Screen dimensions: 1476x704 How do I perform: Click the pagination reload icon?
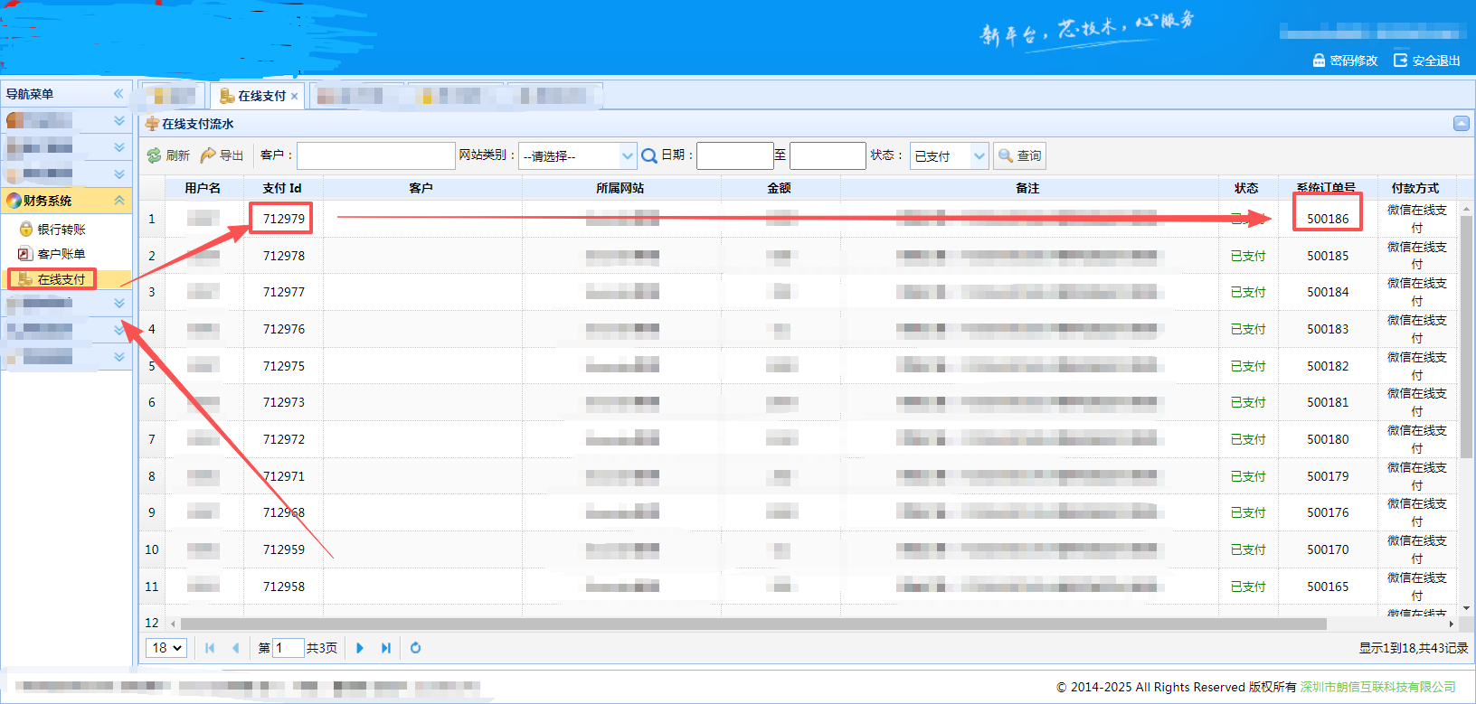coord(416,648)
